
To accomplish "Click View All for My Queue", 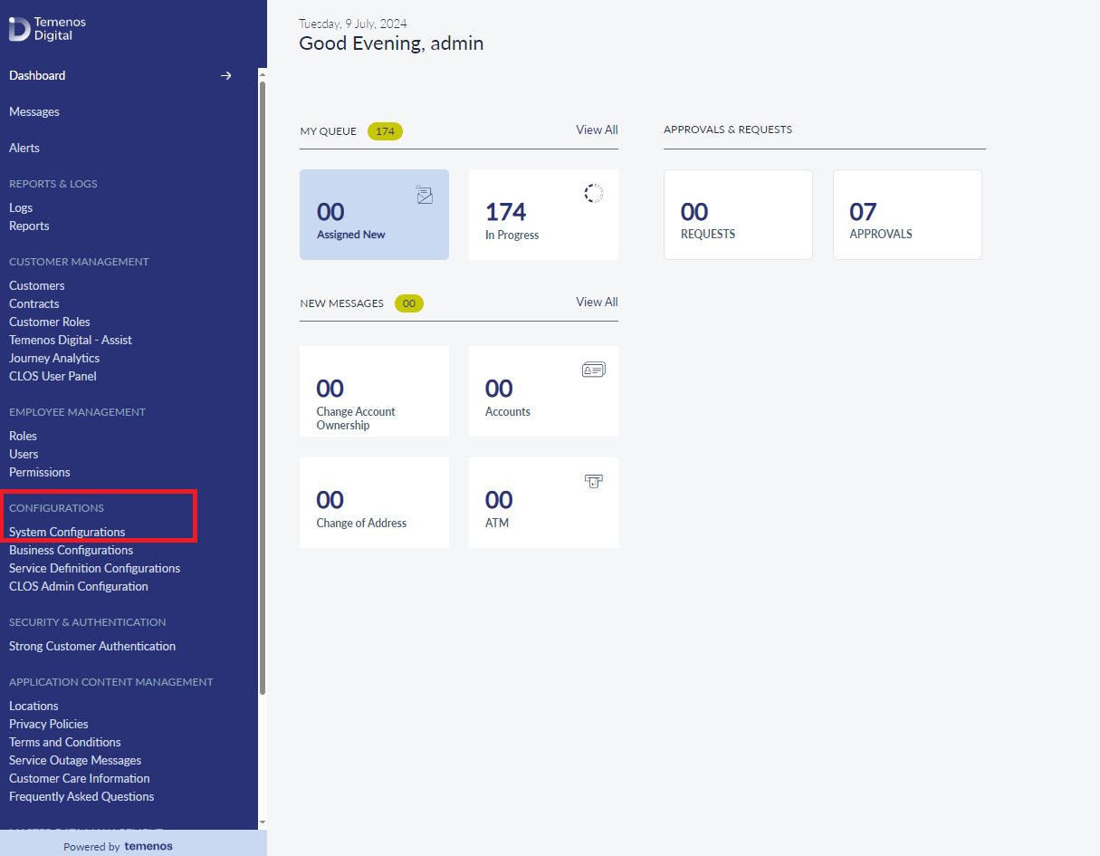I will pos(597,130).
